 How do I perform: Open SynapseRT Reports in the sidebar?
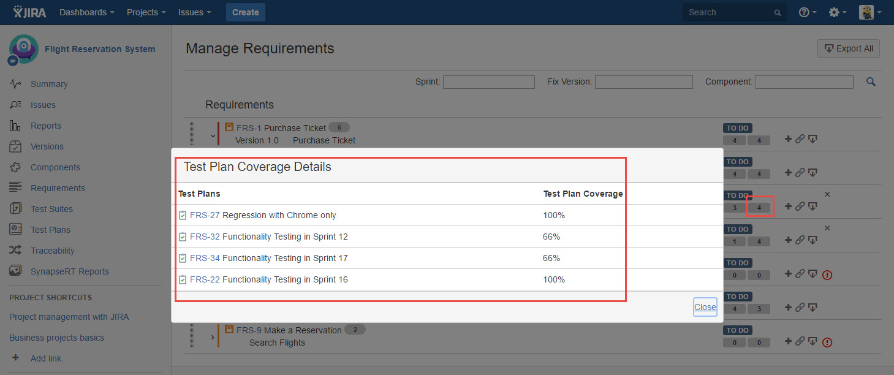(x=69, y=271)
